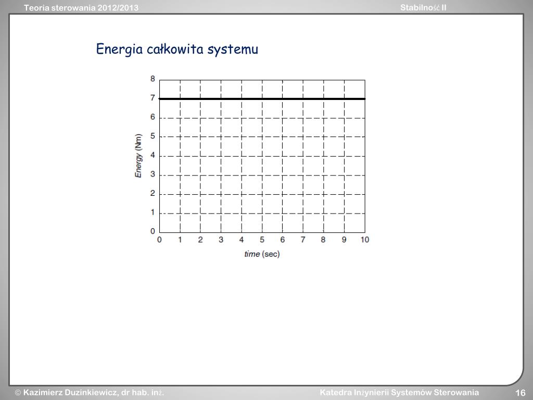This screenshot has width=533, height=400.
Task: Click the y-axis tick label 6
Action: pos(153,117)
